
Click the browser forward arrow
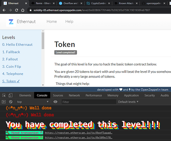[x=10, y=10]
